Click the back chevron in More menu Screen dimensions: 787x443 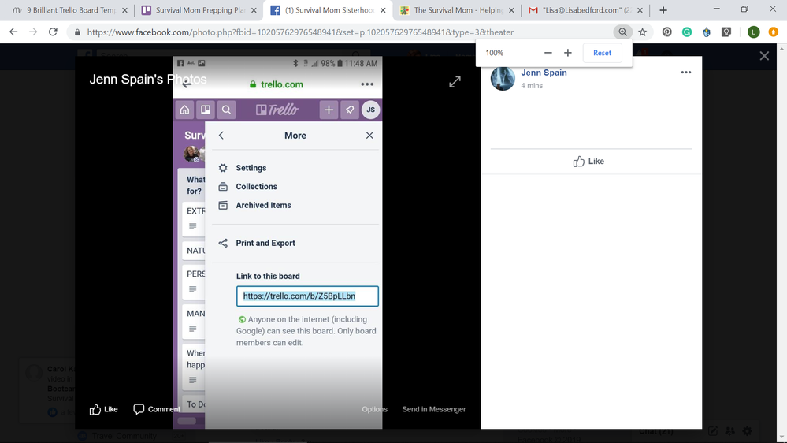pos(221,136)
